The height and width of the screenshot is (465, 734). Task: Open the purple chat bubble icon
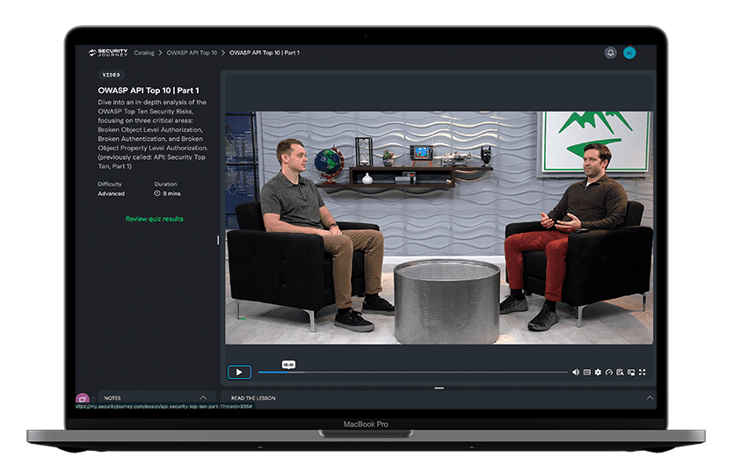click(83, 399)
